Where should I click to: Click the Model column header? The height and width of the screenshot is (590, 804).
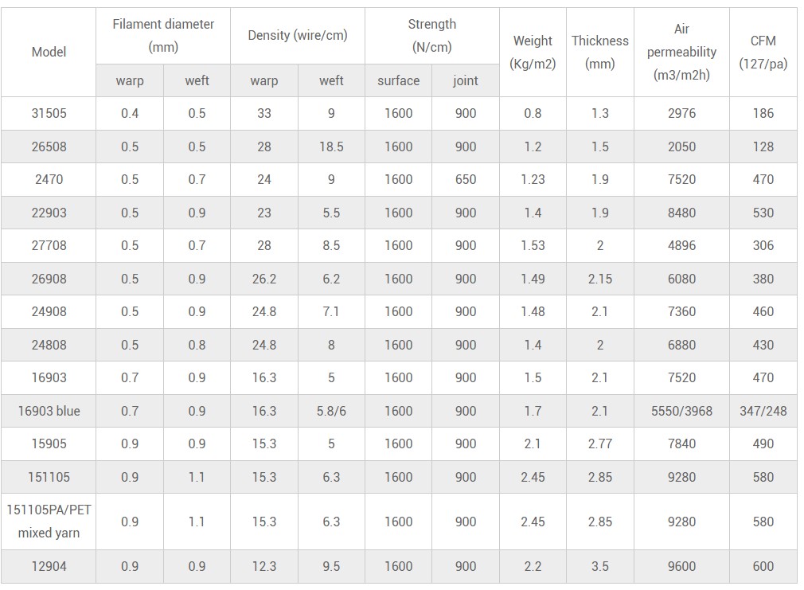click(49, 52)
